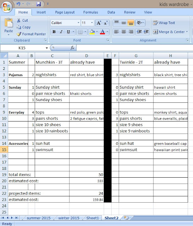
Task: Switch to Sheet1 tab
Action: click(92, 218)
